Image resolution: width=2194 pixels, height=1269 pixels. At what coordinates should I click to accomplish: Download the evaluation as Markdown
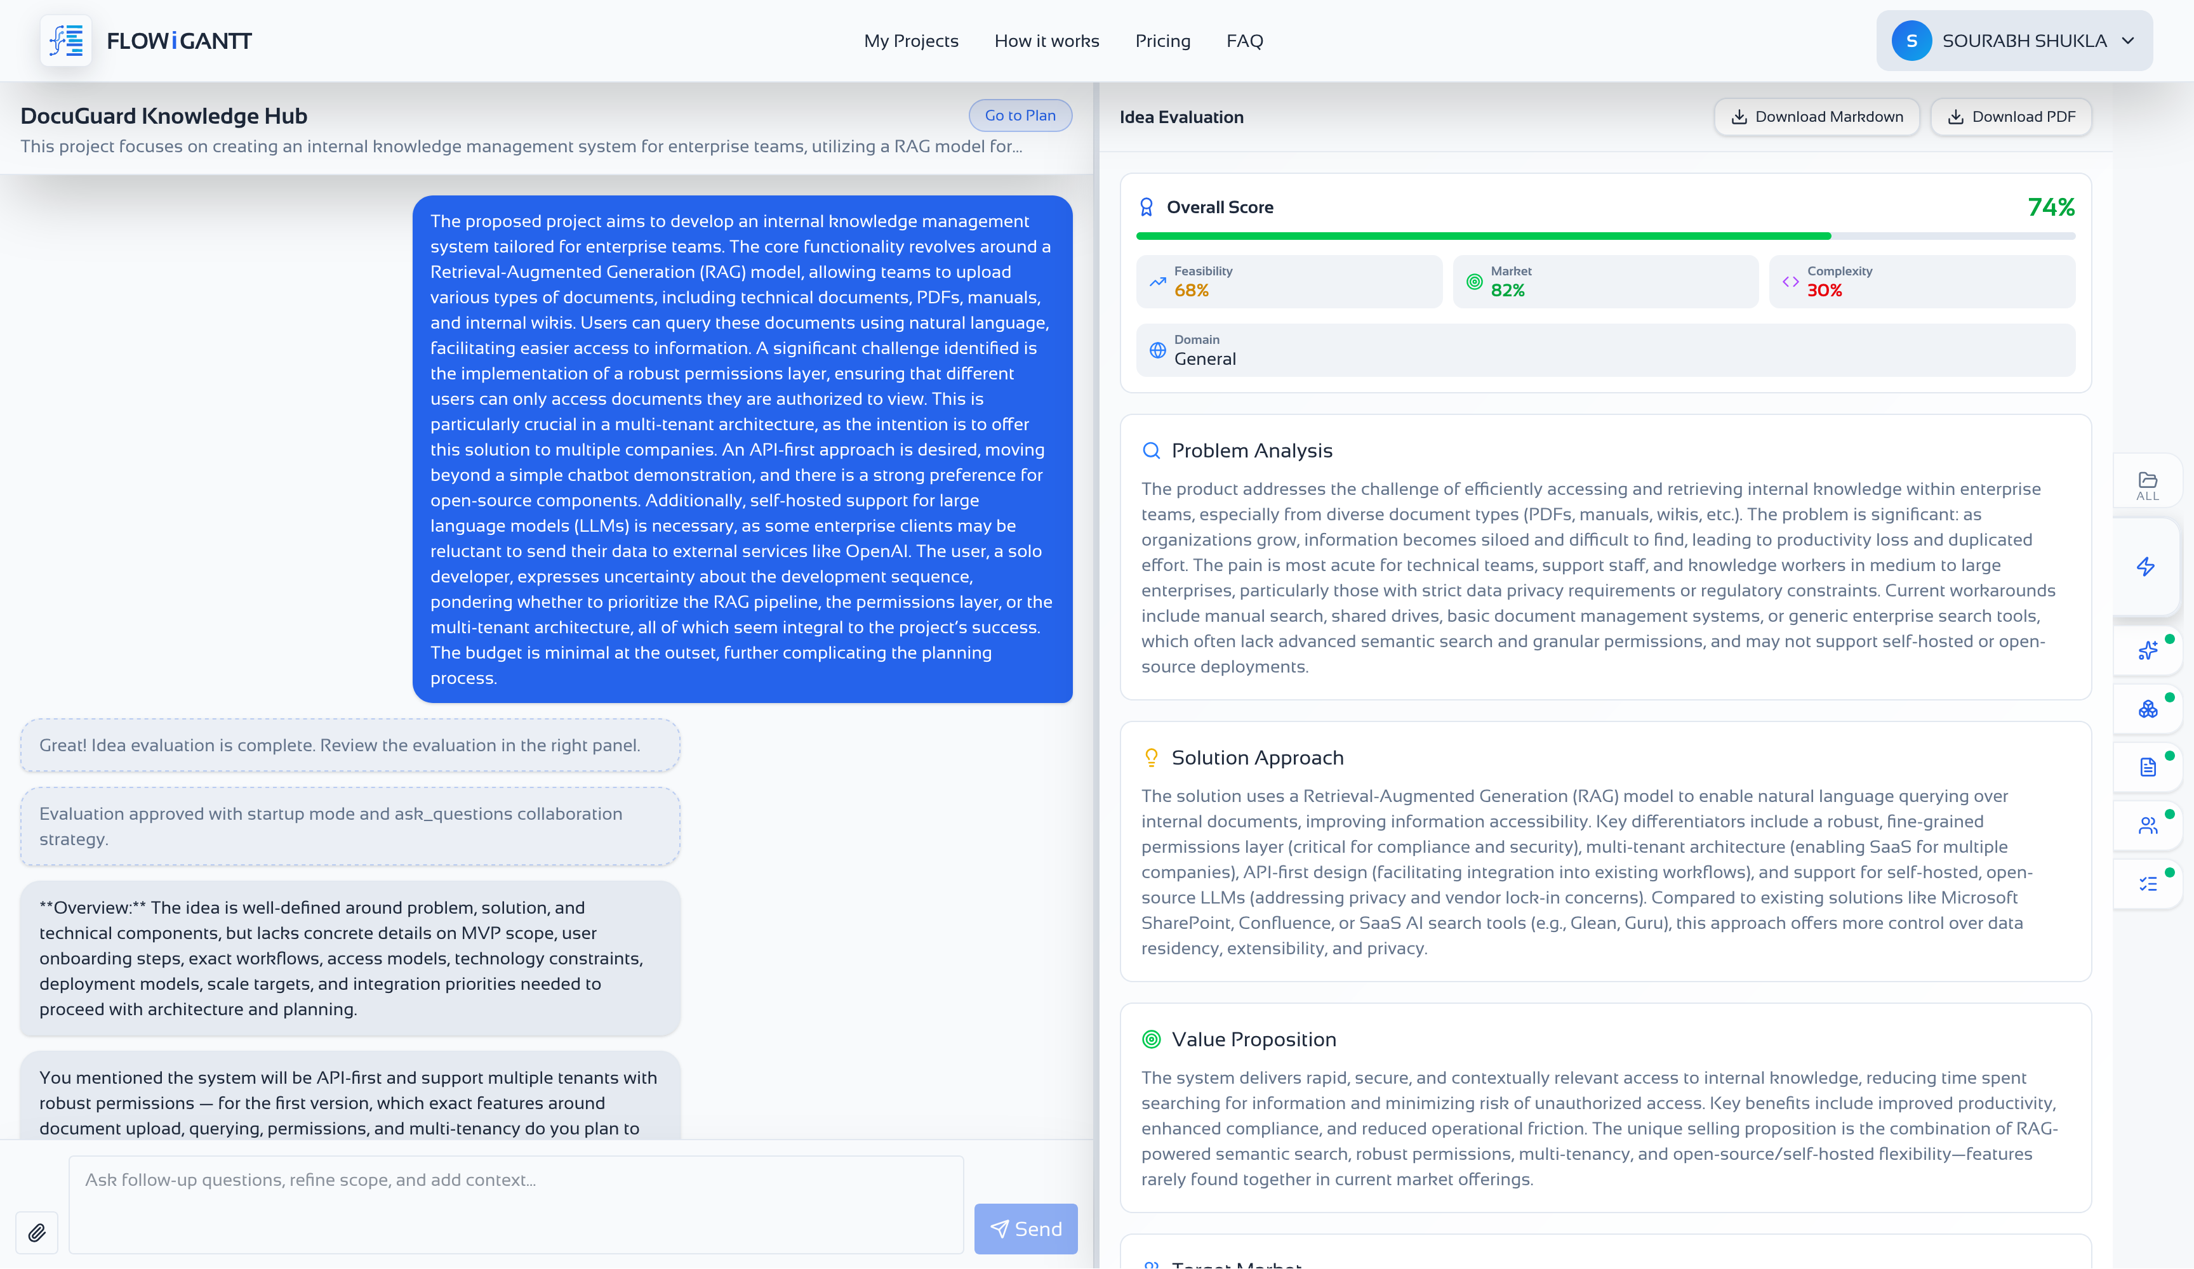point(1816,117)
